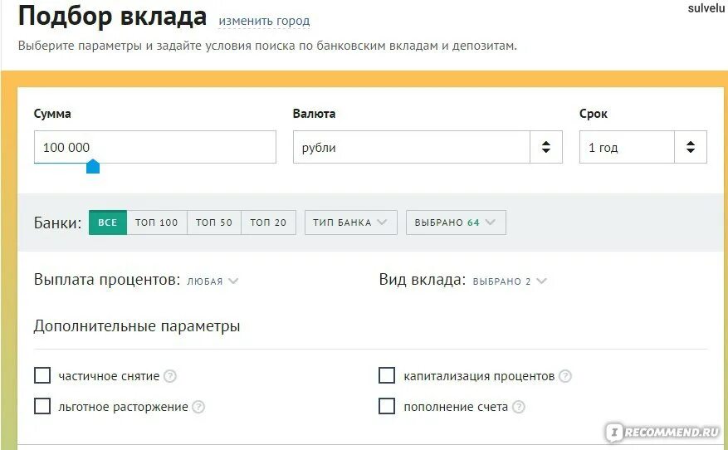
Task: Click chevron icon next to Выбрано 64
Action: [491, 222]
